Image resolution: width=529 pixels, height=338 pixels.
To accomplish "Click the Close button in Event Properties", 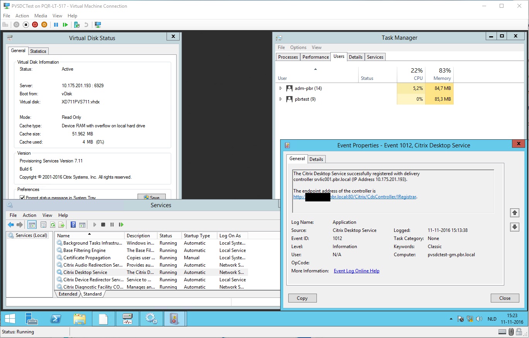I will pyautogui.click(x=505, y=298).
